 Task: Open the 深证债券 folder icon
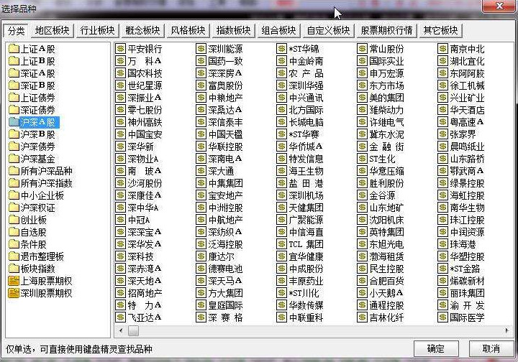(x=14, y=110)
